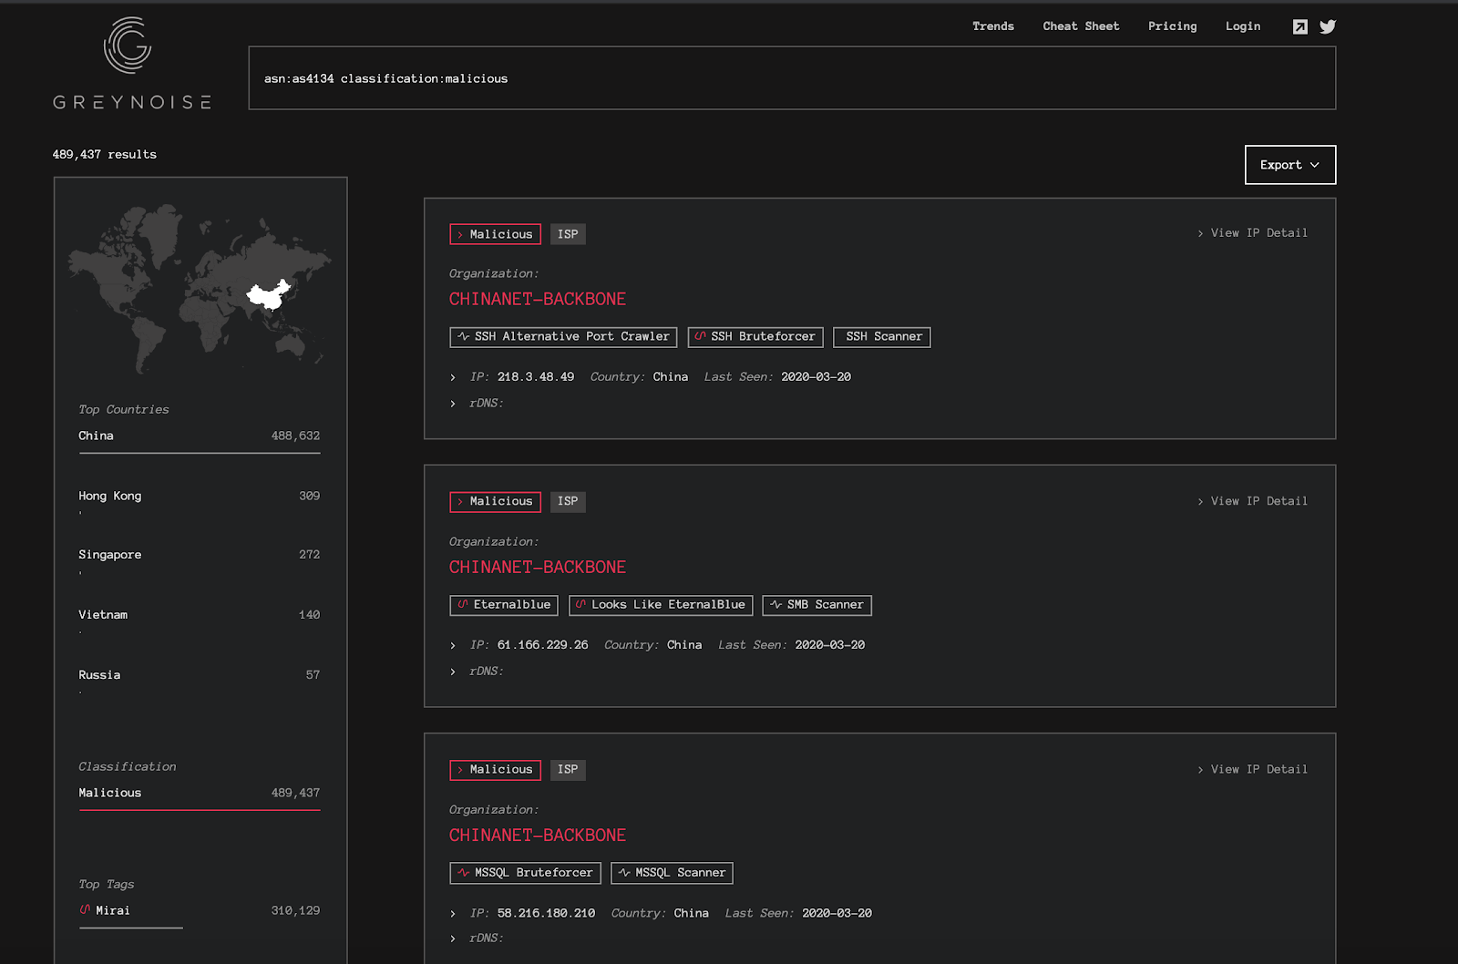Go to the Pricing page
This screenshot has height=964, width=1458.
tap(1173, 26)
